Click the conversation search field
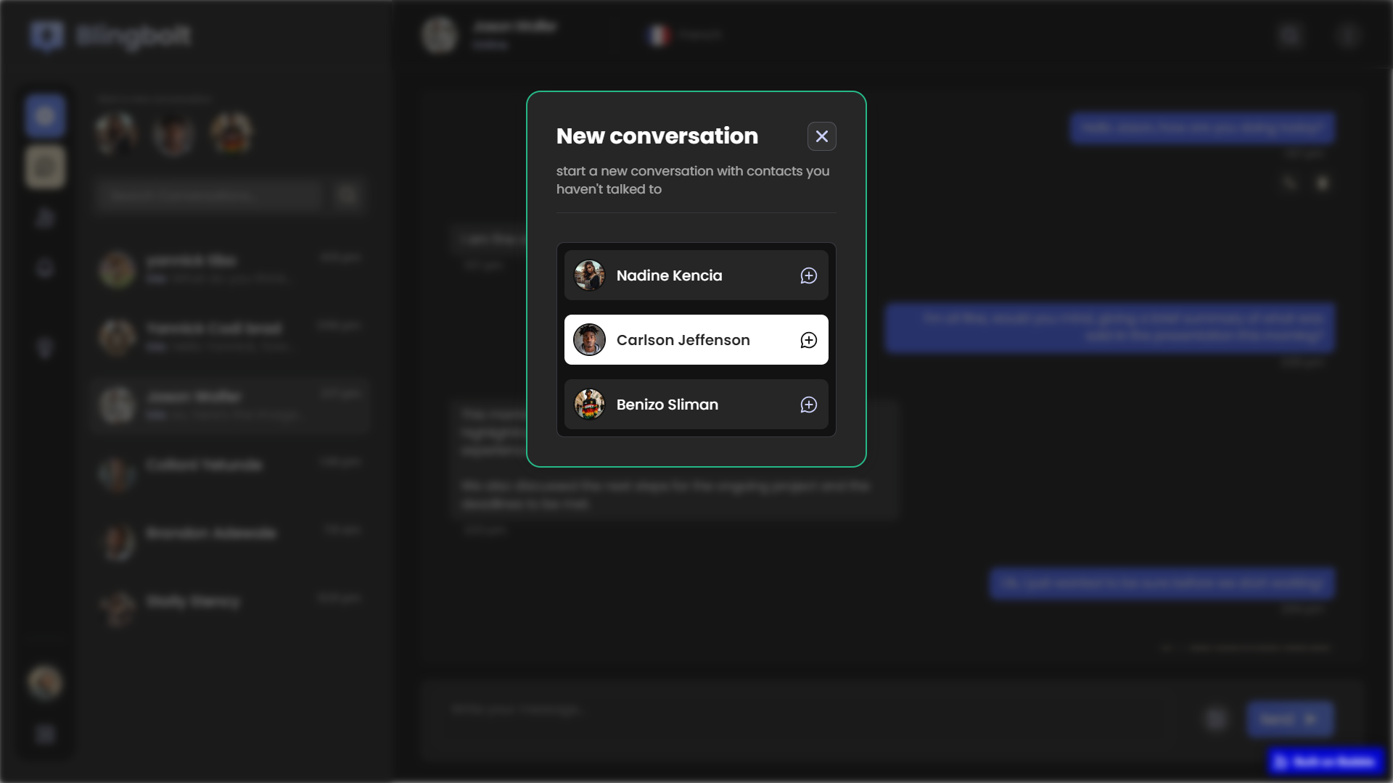Image resolution: width=1393 pixels, height=783 pixels. coord(210,196)
